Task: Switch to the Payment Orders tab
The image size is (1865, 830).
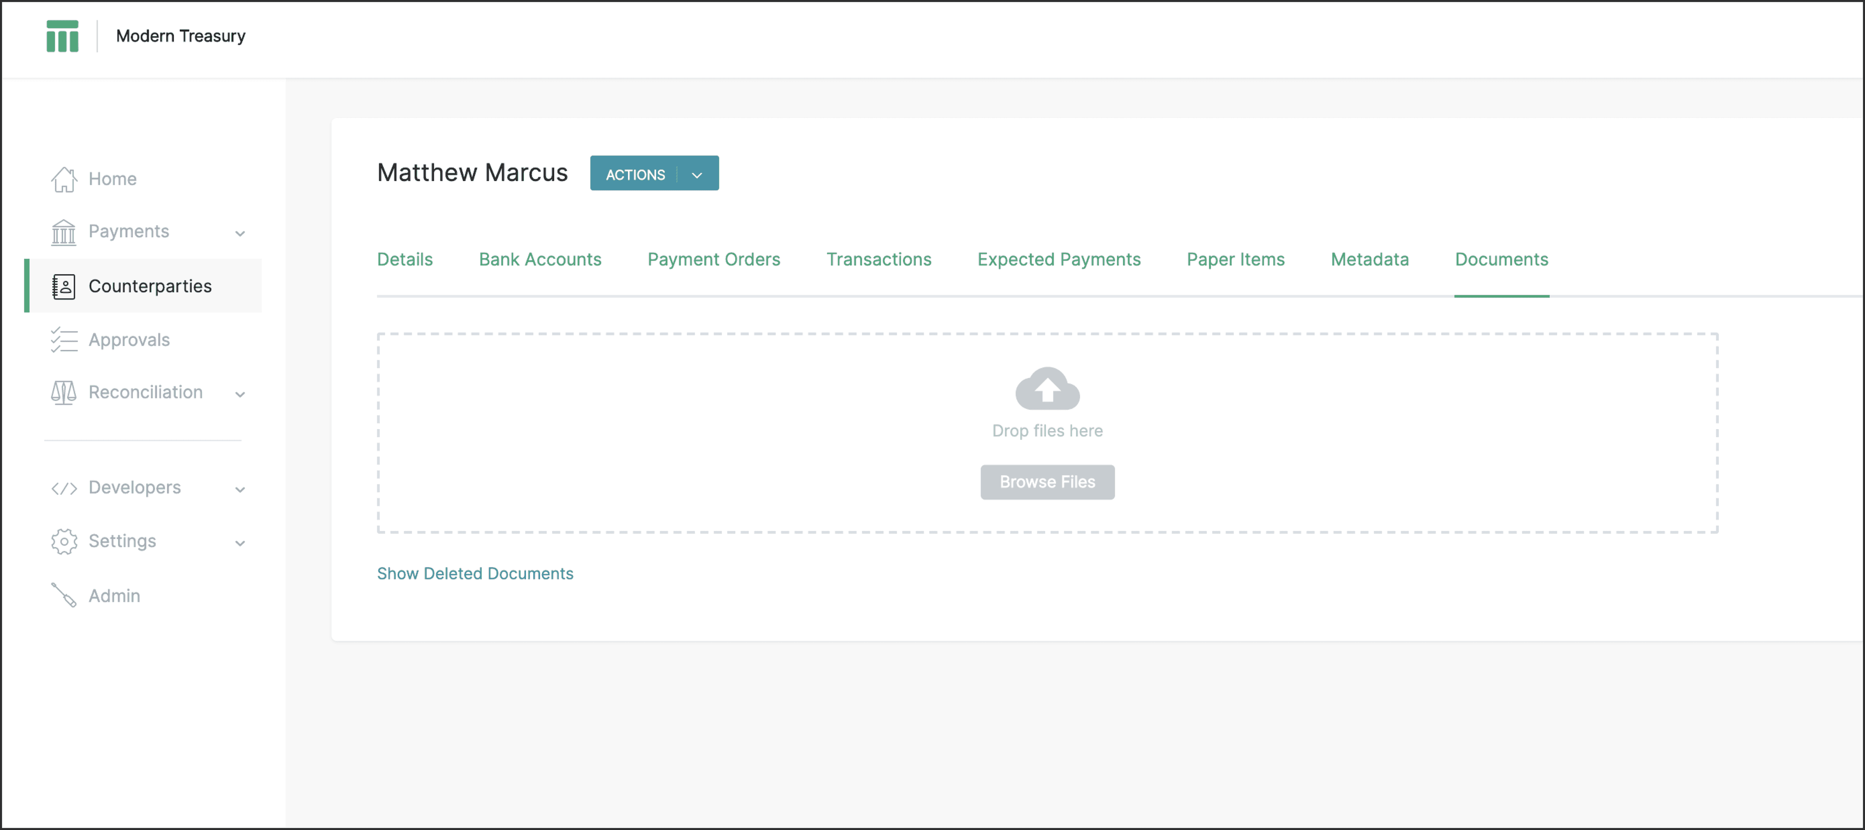Action: [x=713, y=259]
